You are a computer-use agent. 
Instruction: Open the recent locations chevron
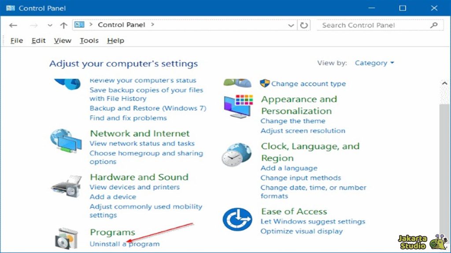(50, 25)
